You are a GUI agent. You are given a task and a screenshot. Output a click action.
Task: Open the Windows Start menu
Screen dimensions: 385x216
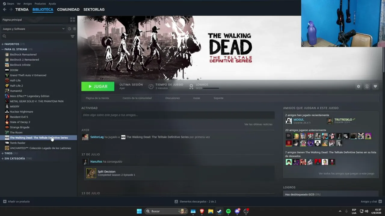[139, 211]
